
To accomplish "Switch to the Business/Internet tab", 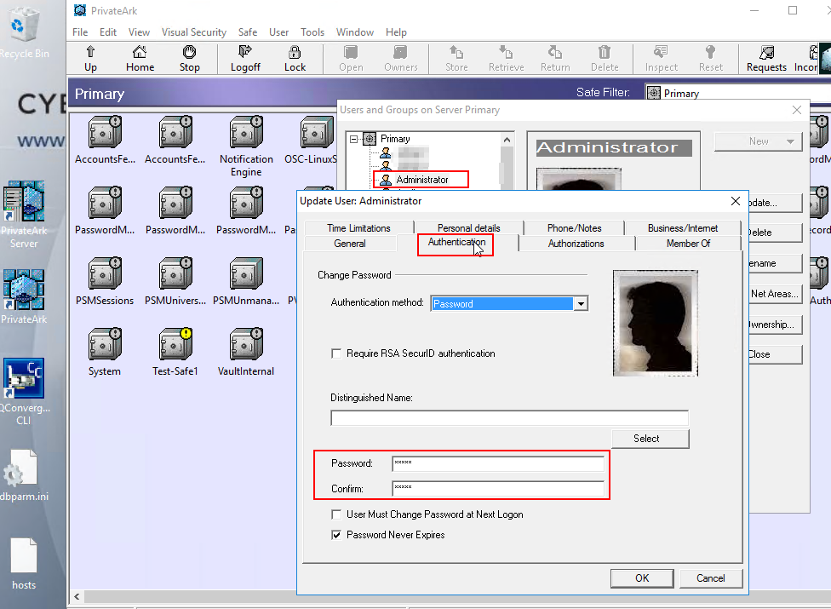I will pos(683,228).
